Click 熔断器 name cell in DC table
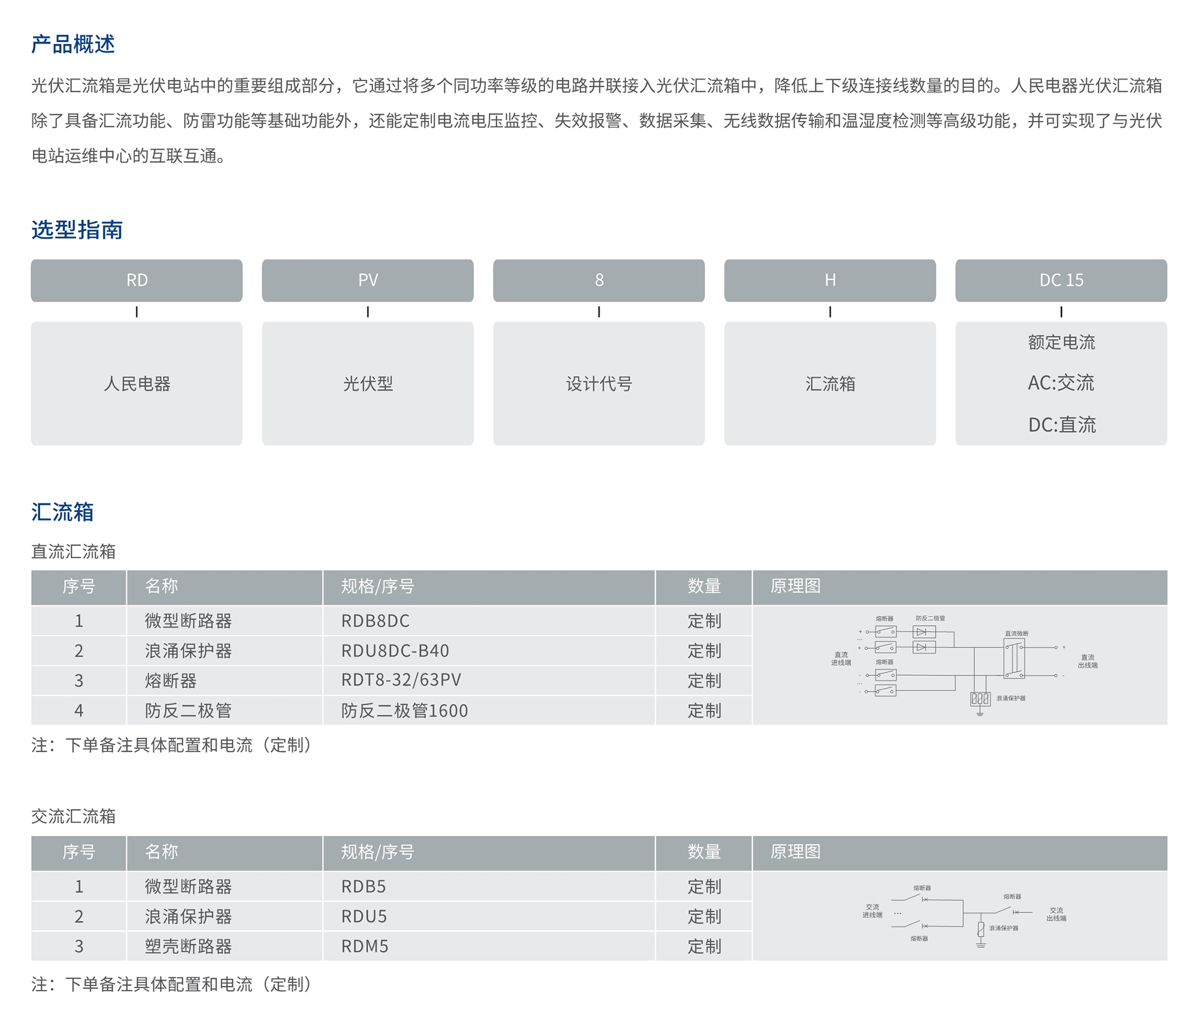 (x=225, y=681)
